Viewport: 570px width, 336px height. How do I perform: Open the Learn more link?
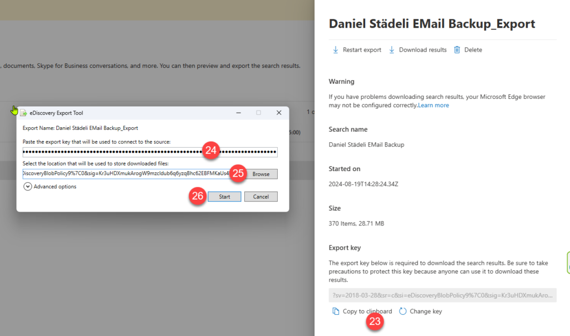click(x=434, y=105)
